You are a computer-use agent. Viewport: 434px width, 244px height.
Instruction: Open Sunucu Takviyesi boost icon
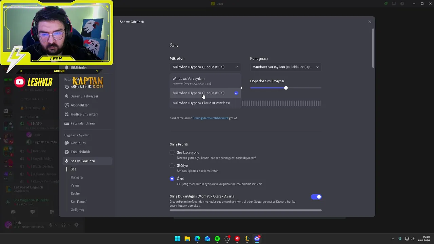pyautogui.click(x=67, y=96)
